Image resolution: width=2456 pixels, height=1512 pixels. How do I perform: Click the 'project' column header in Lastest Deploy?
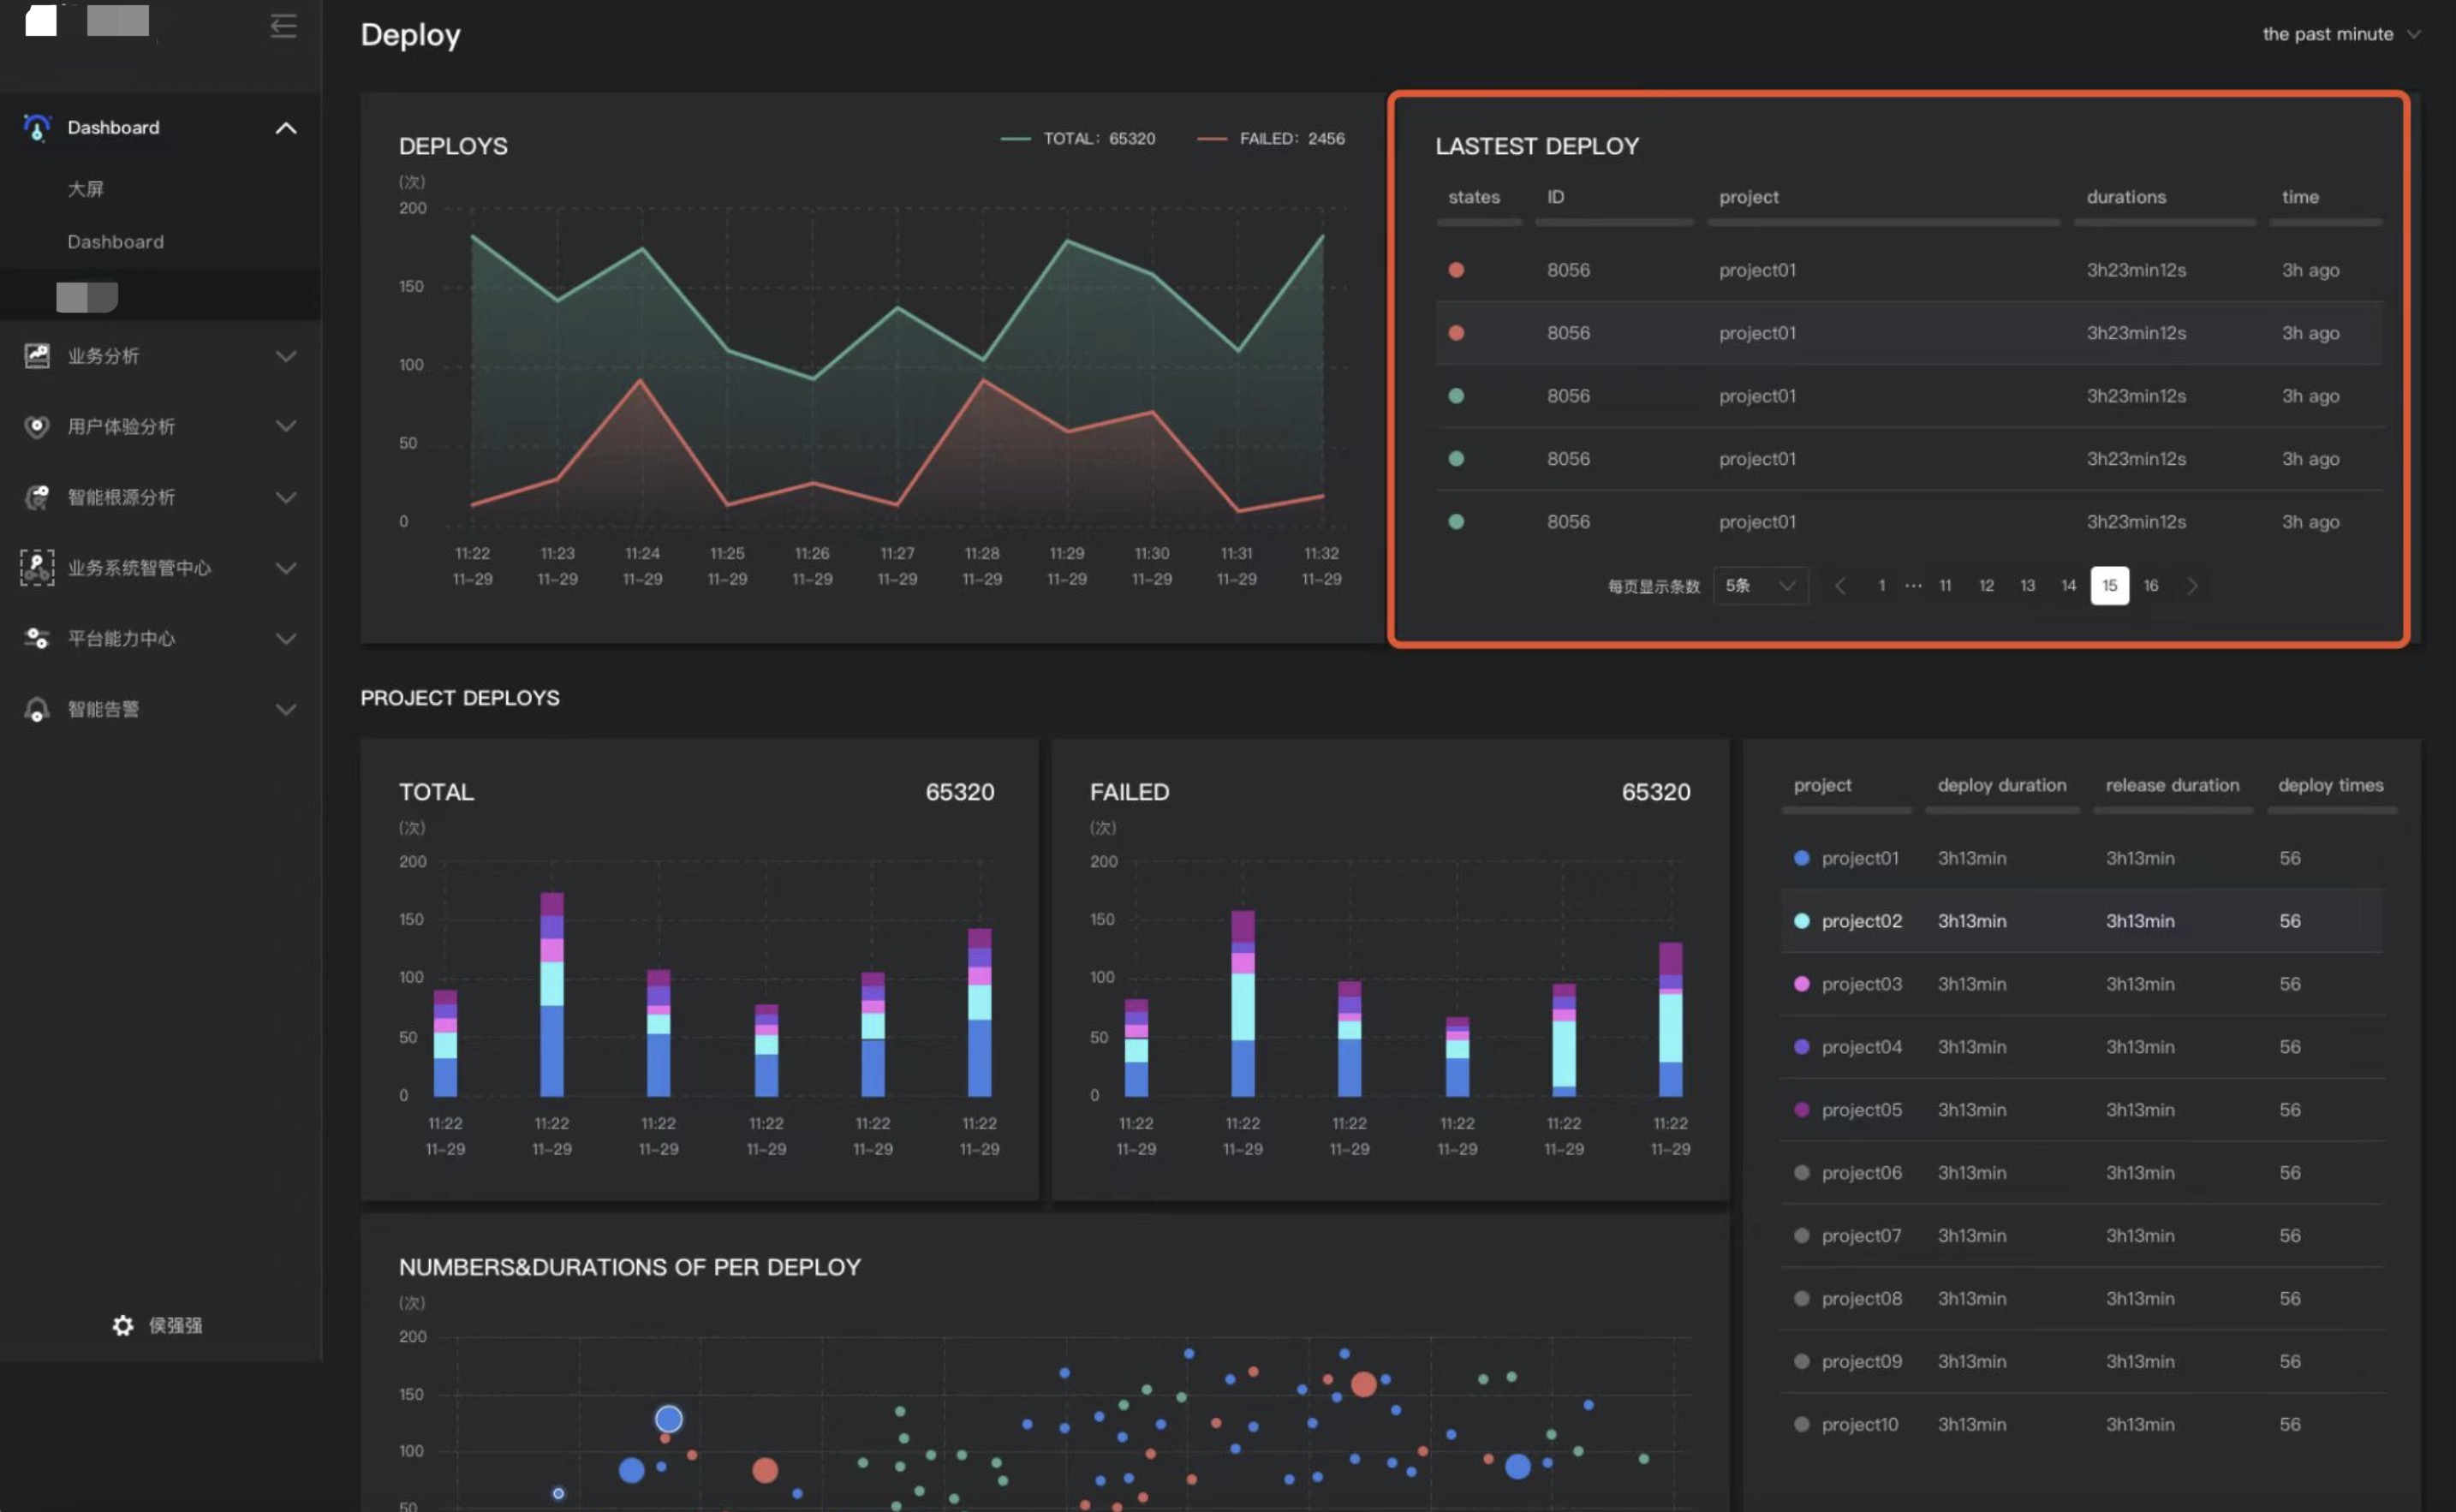click(1748, 197)
